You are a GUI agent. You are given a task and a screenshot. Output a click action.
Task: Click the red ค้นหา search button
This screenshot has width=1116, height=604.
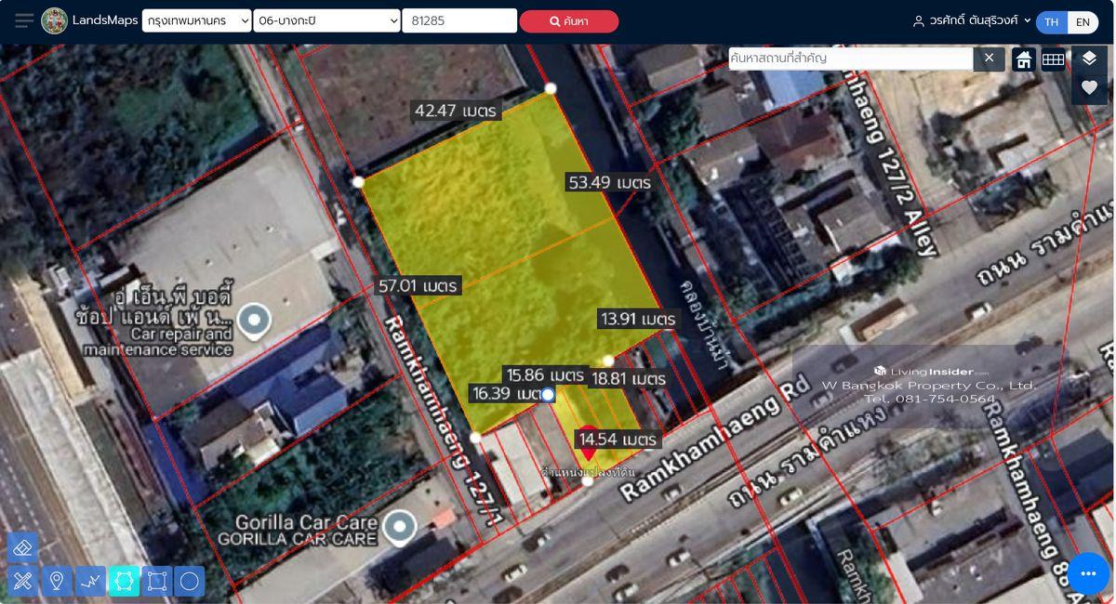568,21
